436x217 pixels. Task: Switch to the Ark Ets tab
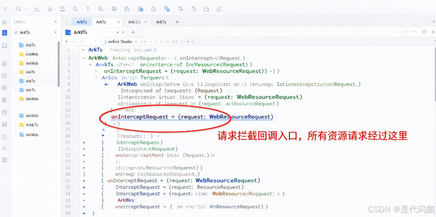(138, 22)
